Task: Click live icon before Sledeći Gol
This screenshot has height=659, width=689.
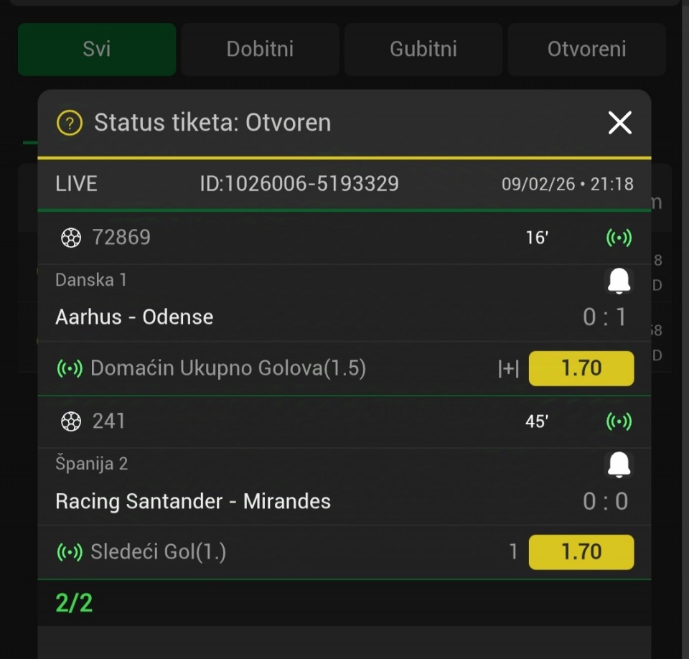Action: [70, 553]
